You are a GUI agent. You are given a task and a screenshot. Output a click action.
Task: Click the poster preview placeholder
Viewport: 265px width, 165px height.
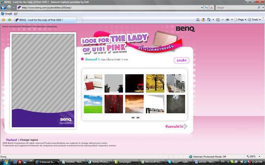(x=43, y=81)
